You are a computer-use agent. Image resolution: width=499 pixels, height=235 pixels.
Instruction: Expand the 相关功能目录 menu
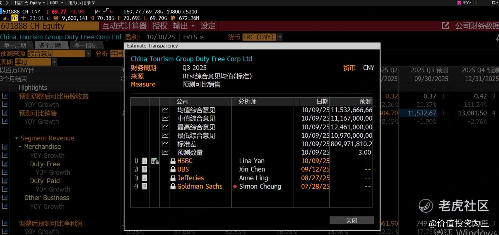click(x=81, y=3)
